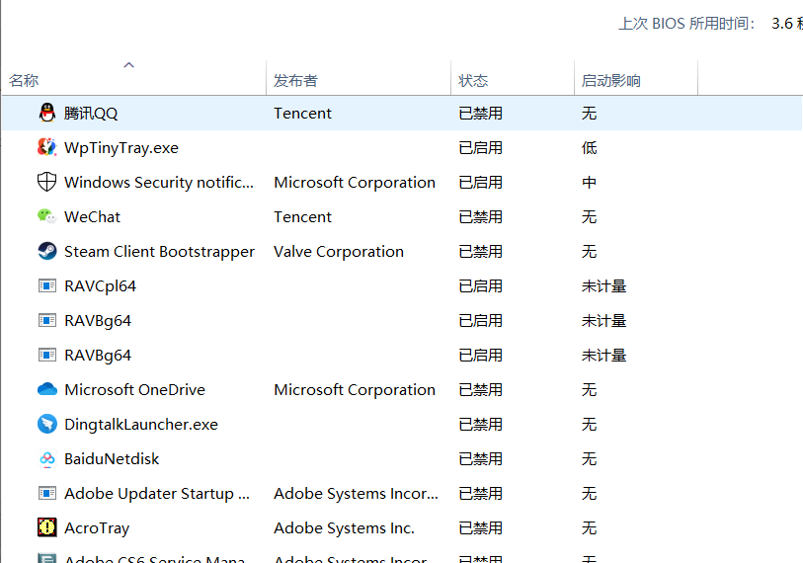Sort by the 名称 column header
803x563 pixels.
tap(25, 81)
